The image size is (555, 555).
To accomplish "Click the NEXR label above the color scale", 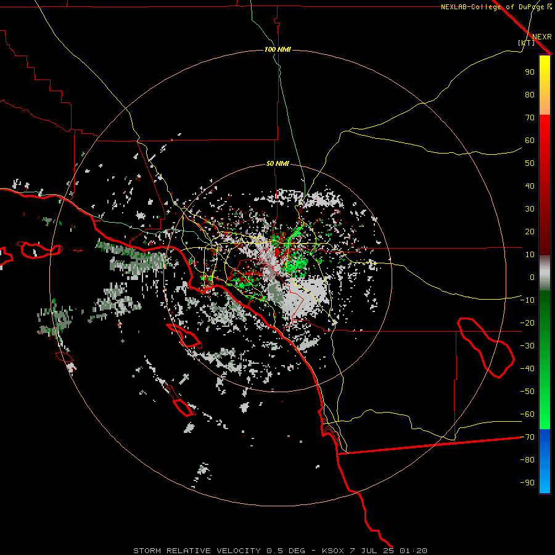I will 541,37.
